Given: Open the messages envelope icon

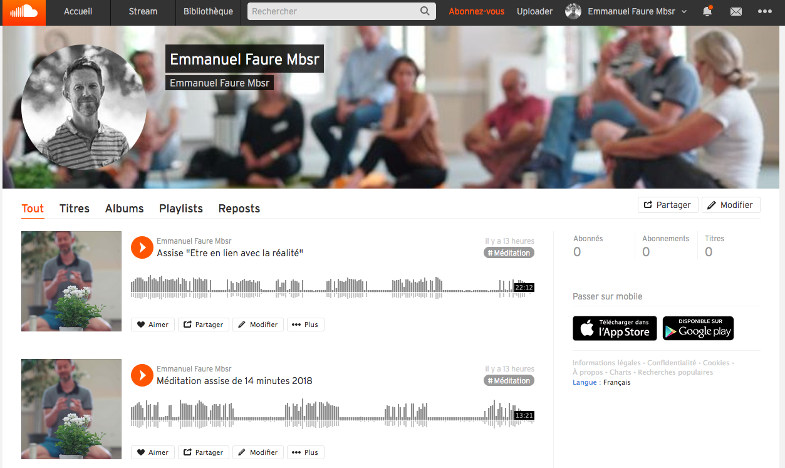Looking at the screenshot, I should 736,12.
